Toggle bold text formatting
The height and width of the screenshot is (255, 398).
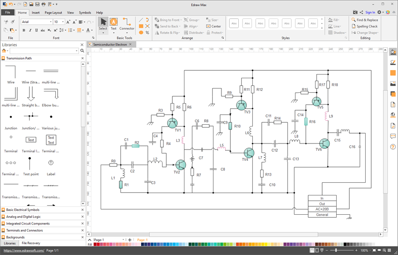[x=23, y=30]
